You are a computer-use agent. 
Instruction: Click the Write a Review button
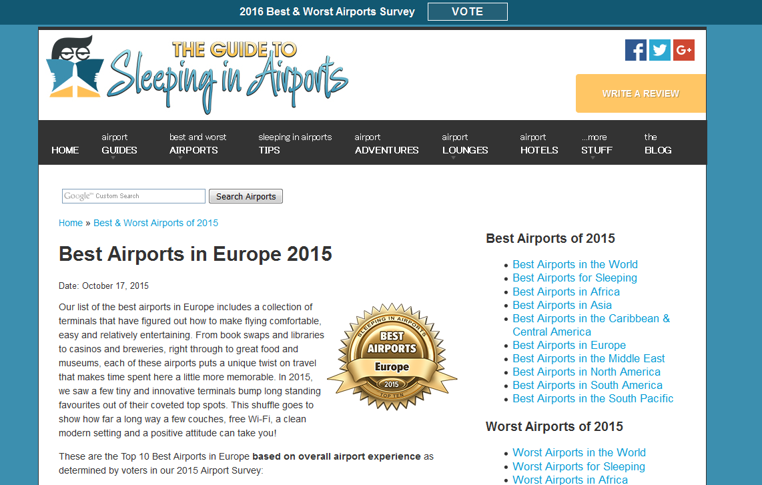point(641,93)
